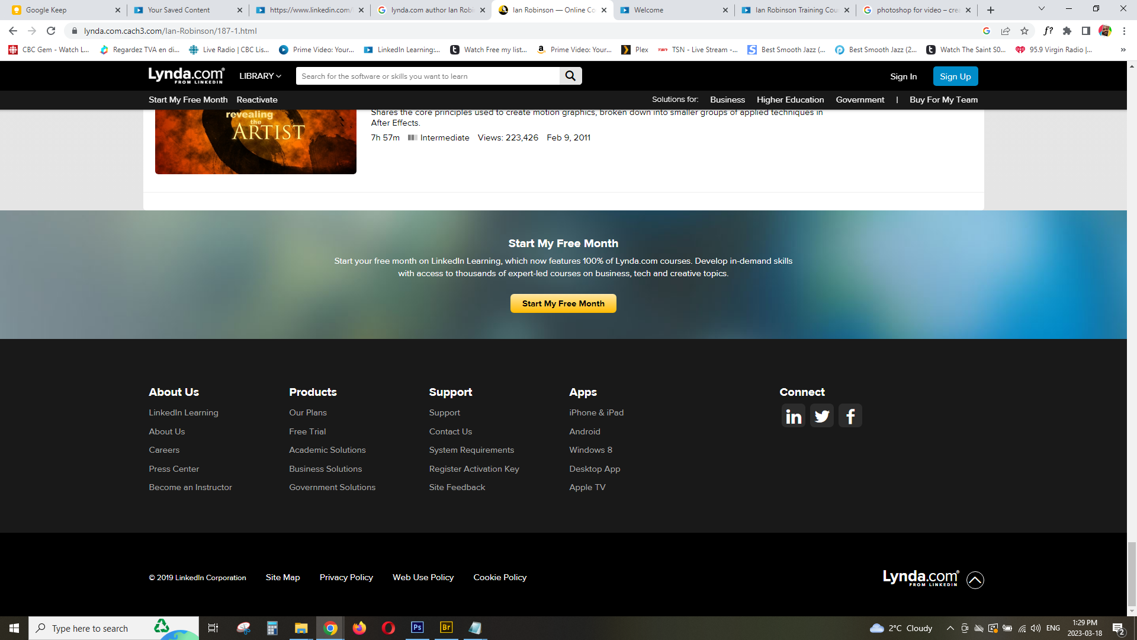This screenshot has width=1137, height=640.
Task: Click the blue Sign Up button
Action: click(955, 76)
